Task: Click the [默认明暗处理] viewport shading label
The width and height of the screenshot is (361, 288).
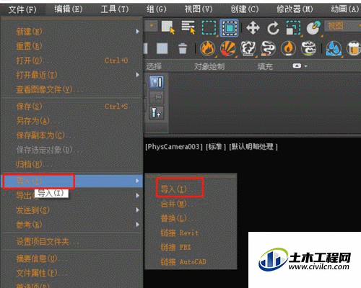Action: 253,147
